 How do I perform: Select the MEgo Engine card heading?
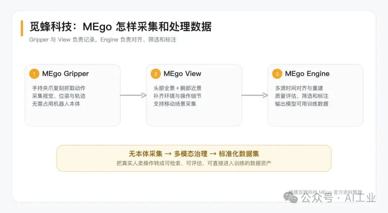point(307,73)
